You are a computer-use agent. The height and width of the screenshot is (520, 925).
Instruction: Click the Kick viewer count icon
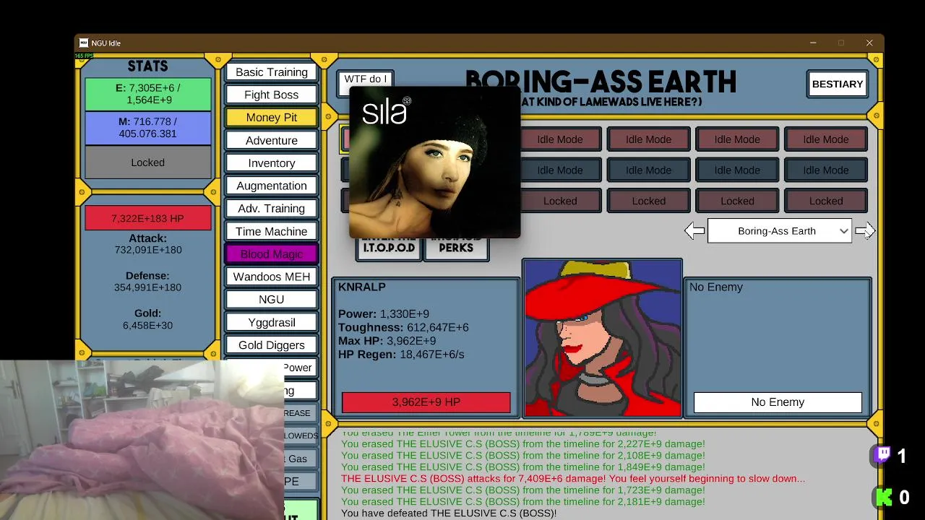pyautogui.click(x=883, y=497)
